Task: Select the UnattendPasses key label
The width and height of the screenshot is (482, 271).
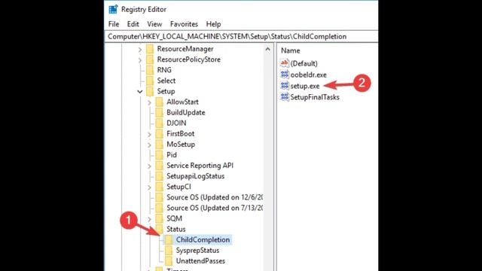Action: click(200, 261)
